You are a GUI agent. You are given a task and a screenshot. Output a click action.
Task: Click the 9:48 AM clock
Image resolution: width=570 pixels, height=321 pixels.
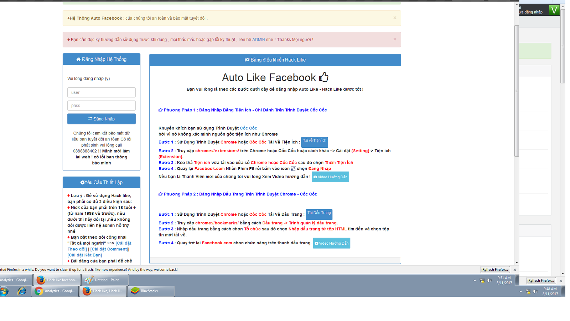point(550,291)
